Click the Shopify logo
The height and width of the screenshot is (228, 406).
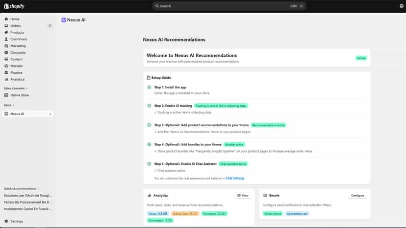coord(14,6)
